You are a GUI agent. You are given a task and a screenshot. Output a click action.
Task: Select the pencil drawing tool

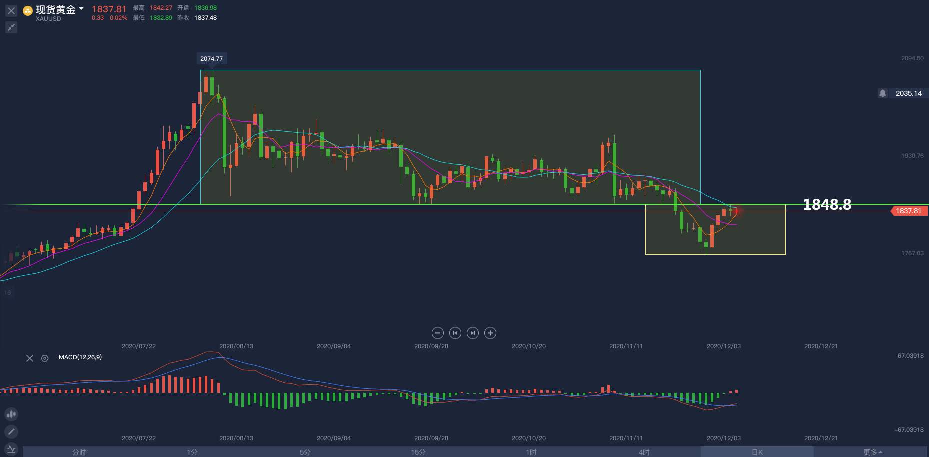coord(11,431)
